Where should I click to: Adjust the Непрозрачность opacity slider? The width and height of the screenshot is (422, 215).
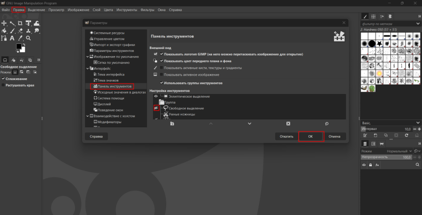pos(386,157)
